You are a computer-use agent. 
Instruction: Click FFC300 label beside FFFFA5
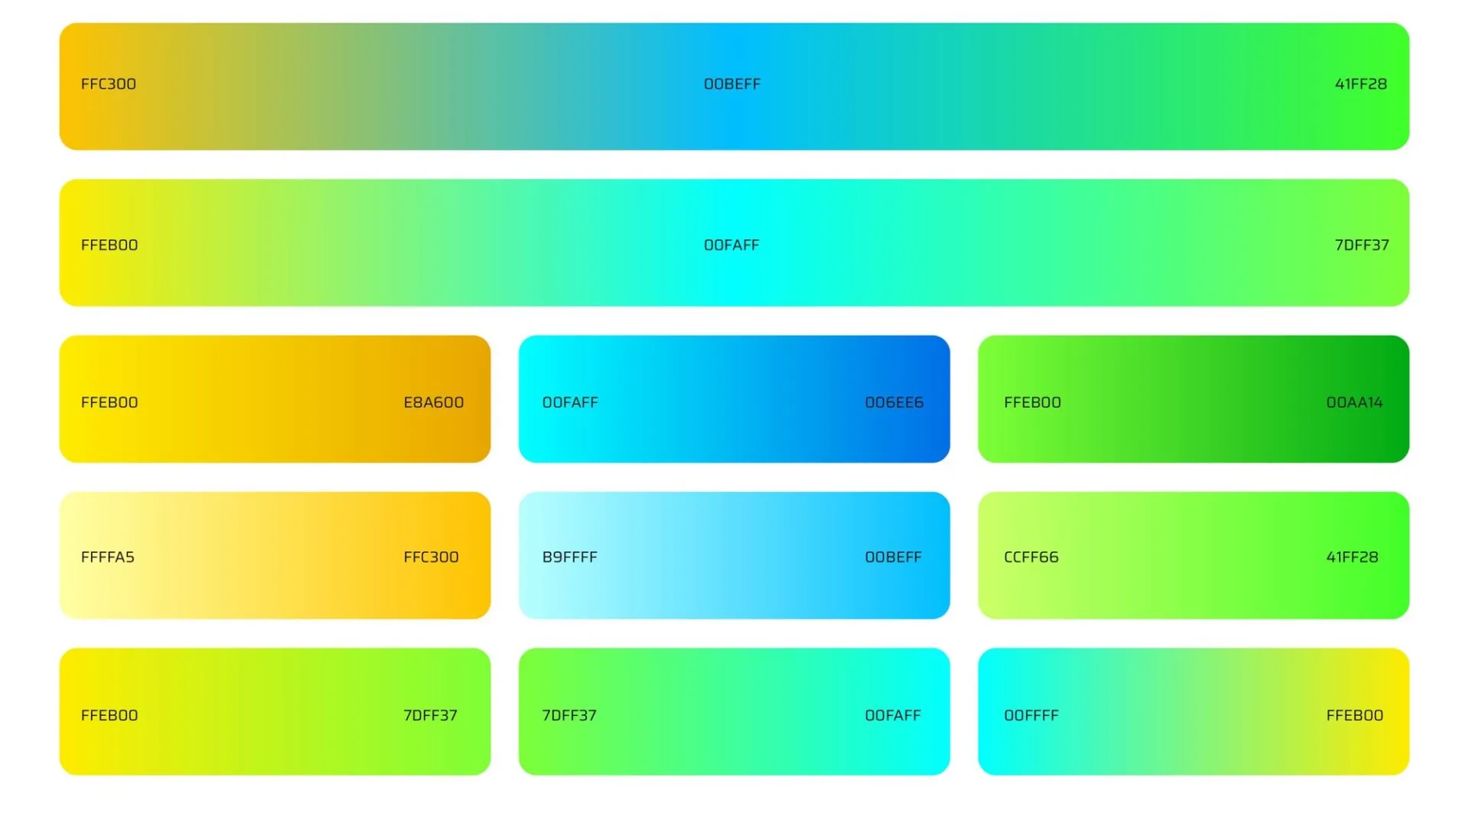tap(432, 558)
